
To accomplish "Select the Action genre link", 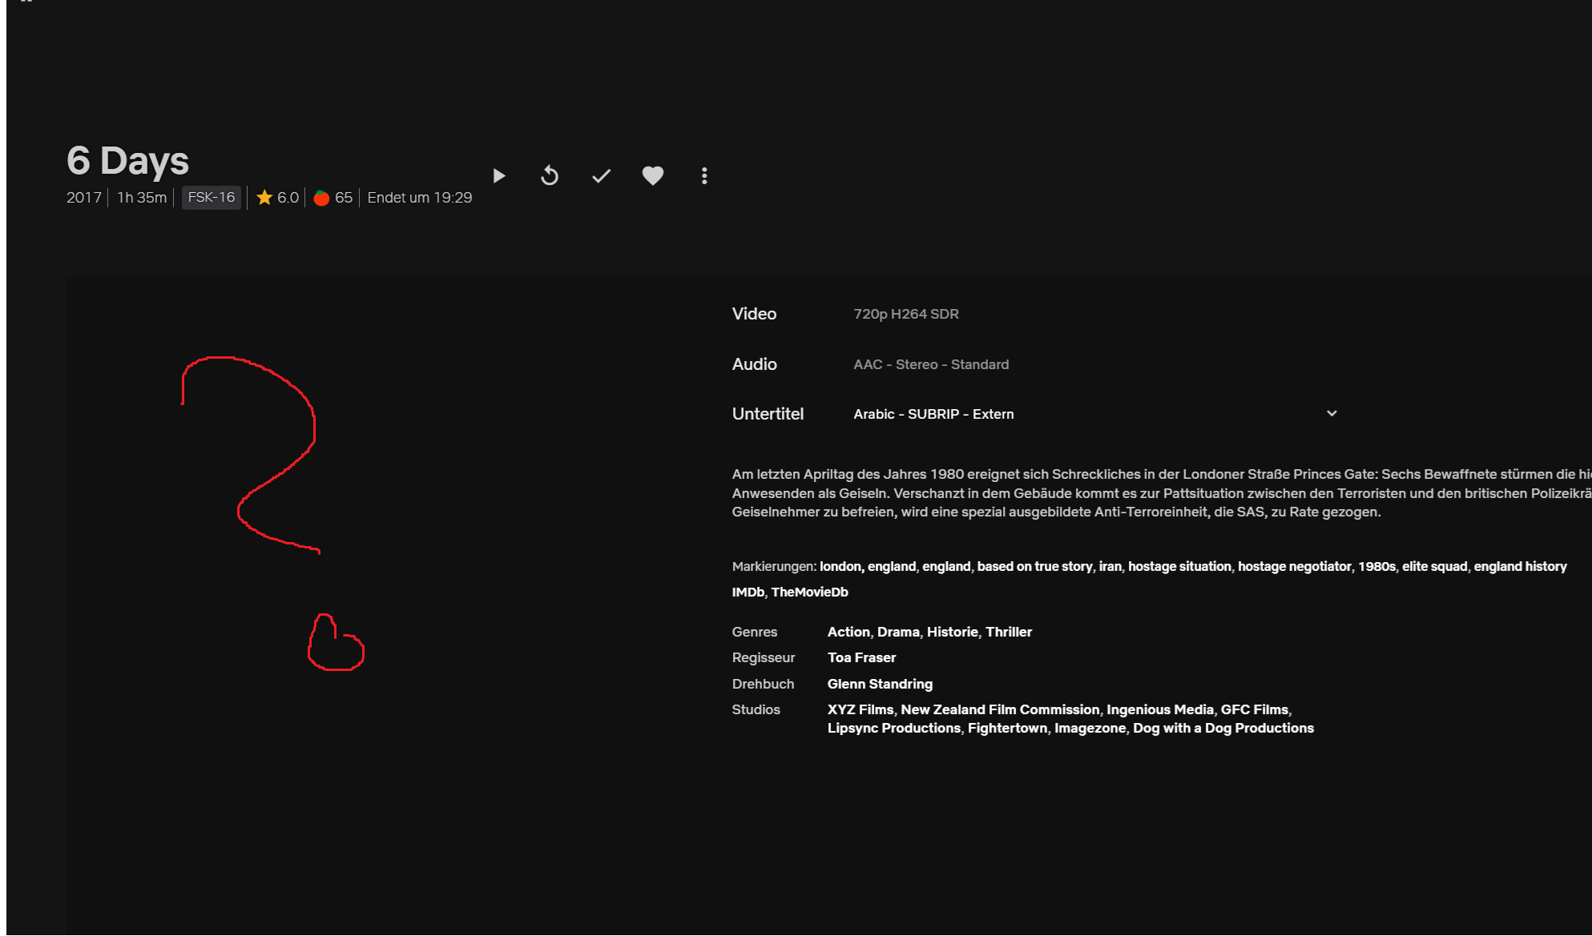I will [848, 632].
